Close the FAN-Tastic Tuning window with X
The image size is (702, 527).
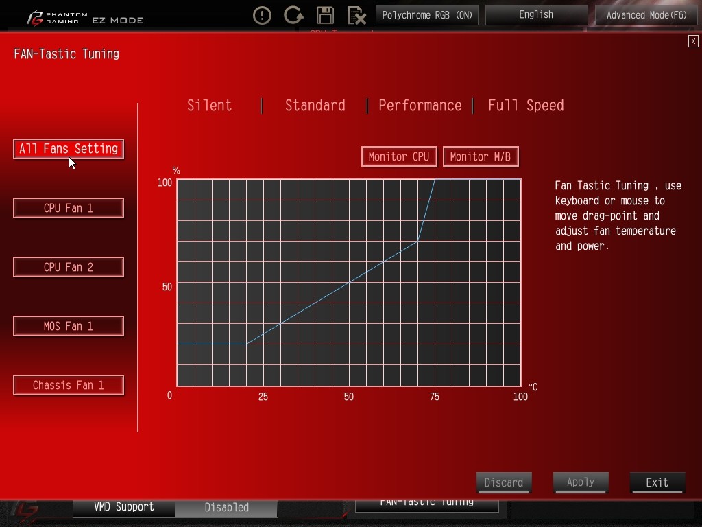click(x=693, y=41)
